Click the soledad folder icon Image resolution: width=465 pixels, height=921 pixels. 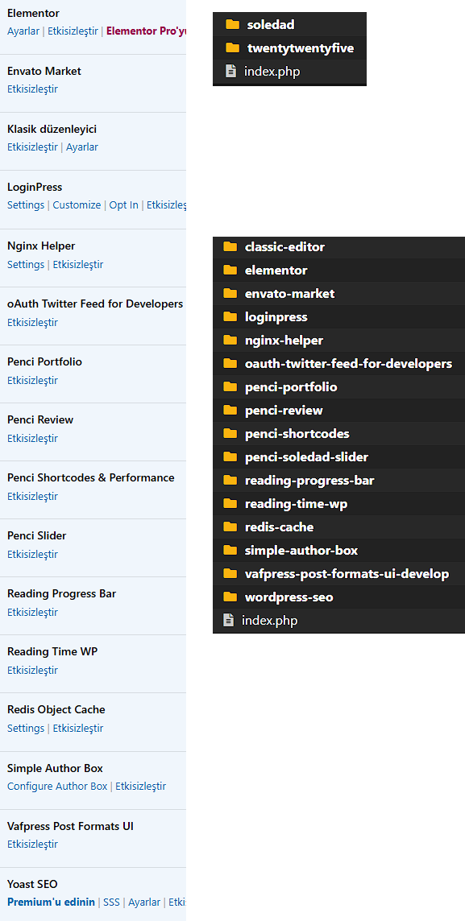[232, 24]
